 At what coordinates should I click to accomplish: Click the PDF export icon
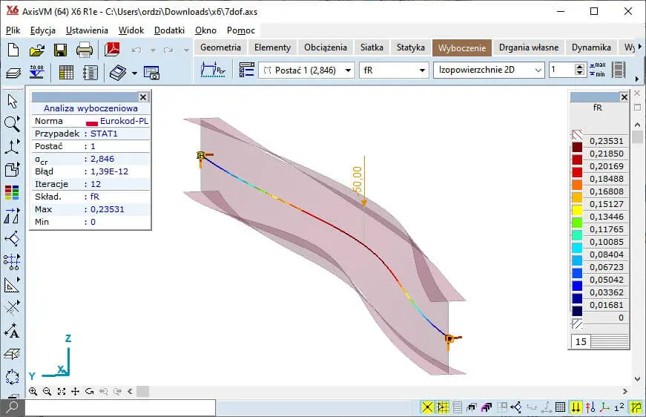click(x=112, y=50)
